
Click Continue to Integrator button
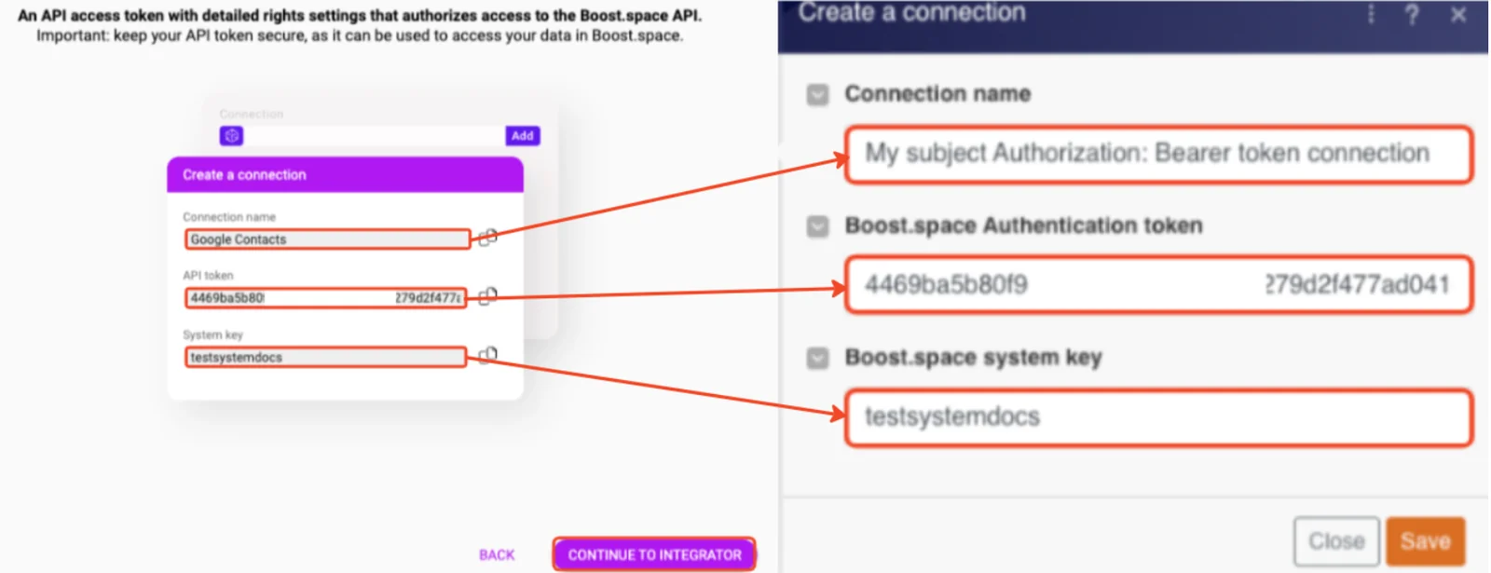(x=654, y=554)
